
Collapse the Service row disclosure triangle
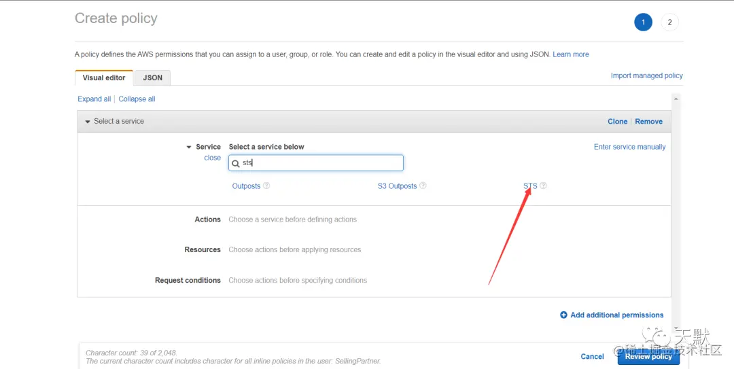189,147
